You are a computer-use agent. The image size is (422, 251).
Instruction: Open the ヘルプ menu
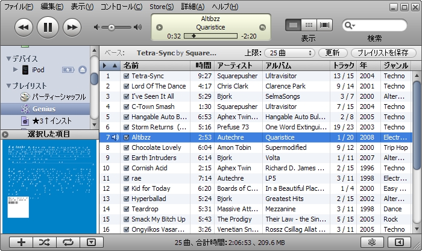pos(225,7)
